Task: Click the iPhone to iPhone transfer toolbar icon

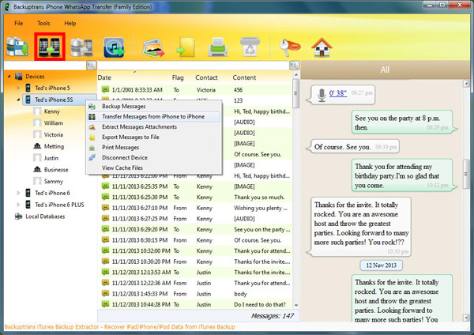Action: coord(50,47)
